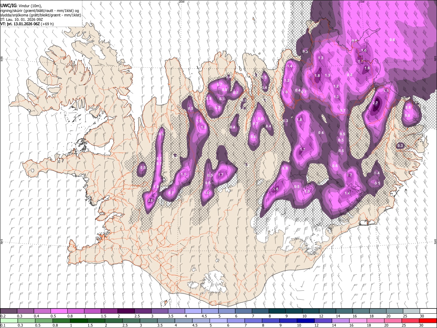
Task: Click the '15W' longitude label
Action: (362, 2)
